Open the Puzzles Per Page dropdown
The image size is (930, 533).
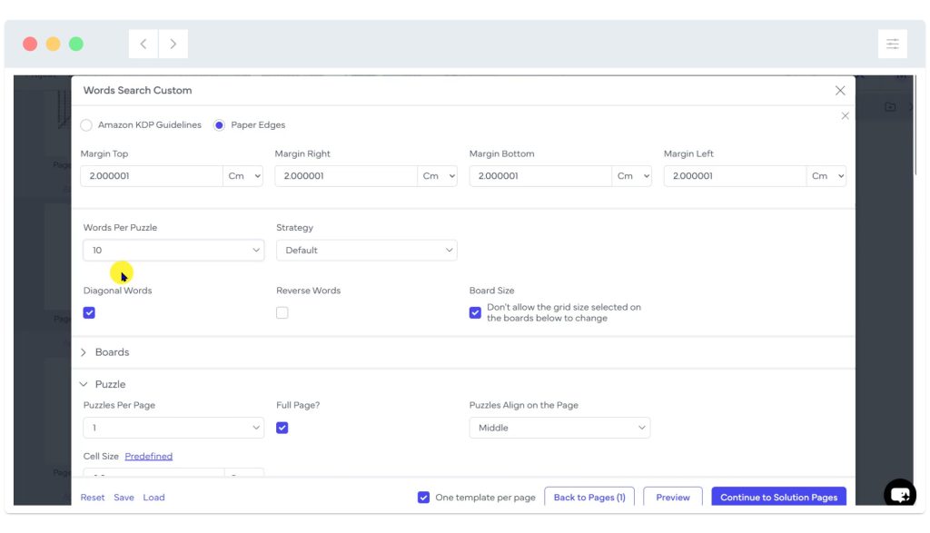tap(173, 428)
